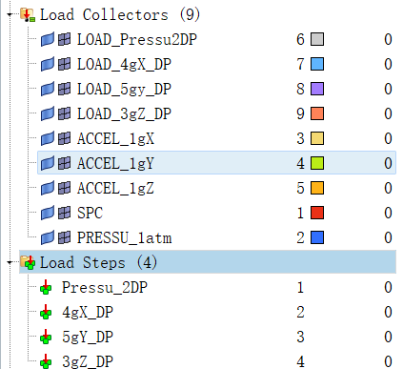Collapse the Load Steps tree node
This screenshot has height=369, width=403.
pyautogui.click(x=10, y=262)
